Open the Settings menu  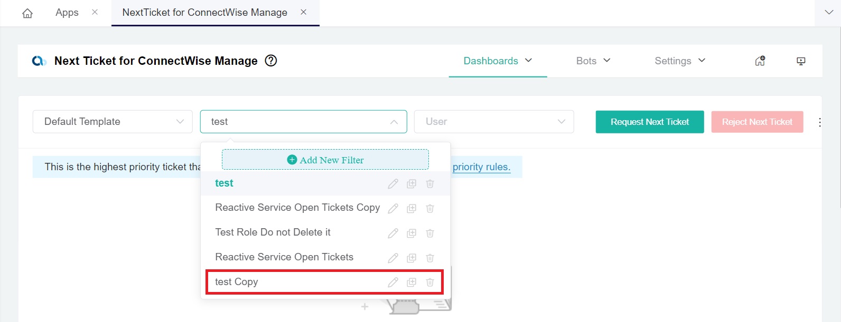(x=679, y=61)
